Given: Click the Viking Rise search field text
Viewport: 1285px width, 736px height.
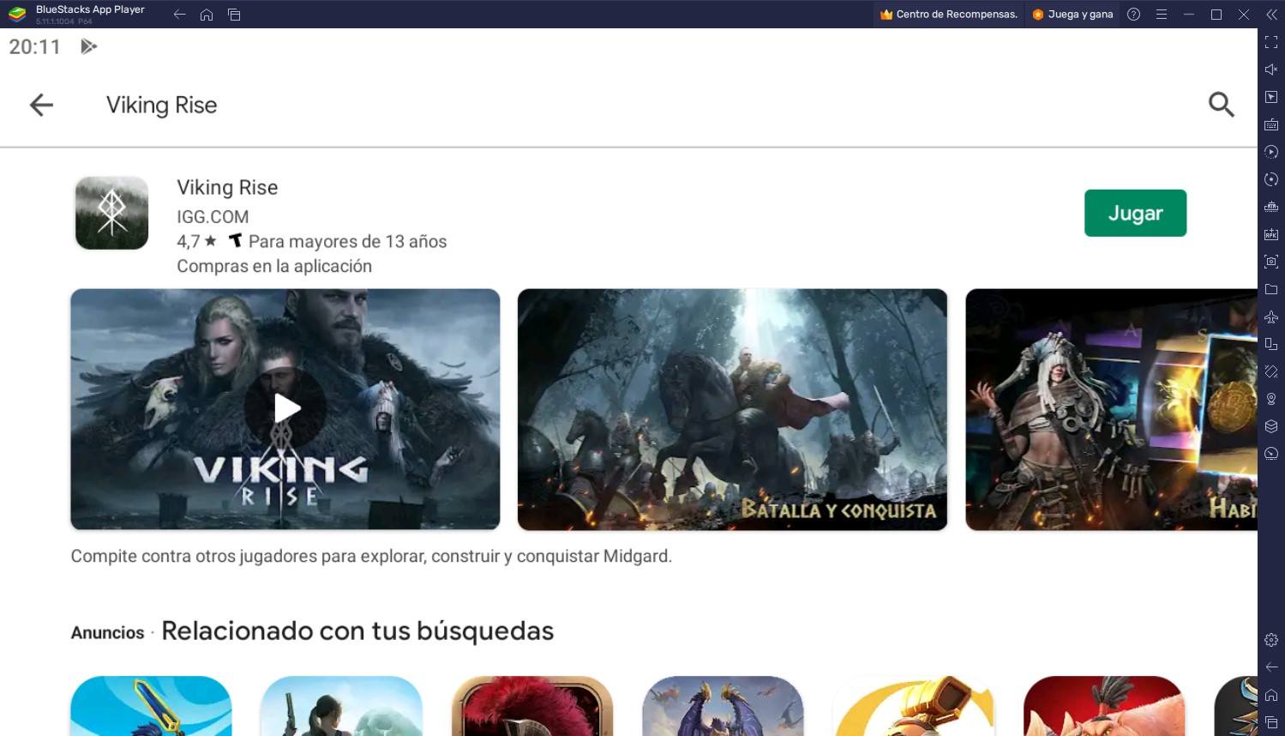Looking at the screenshot, I should [x=162, y=105].
